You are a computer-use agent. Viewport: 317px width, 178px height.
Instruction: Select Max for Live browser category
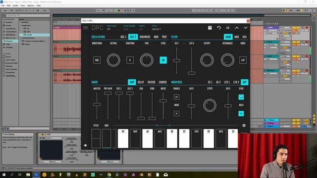10,38
